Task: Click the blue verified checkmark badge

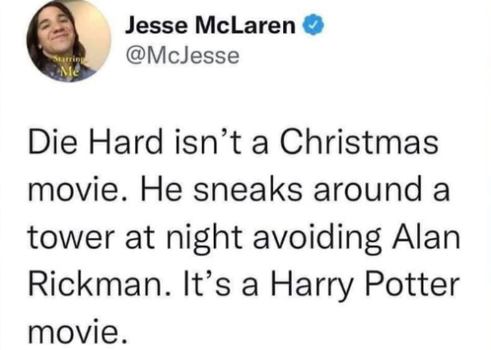Action: coord(313,25)
